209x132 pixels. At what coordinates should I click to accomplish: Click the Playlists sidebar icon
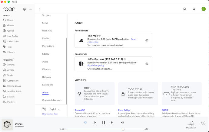click(4, 102)
